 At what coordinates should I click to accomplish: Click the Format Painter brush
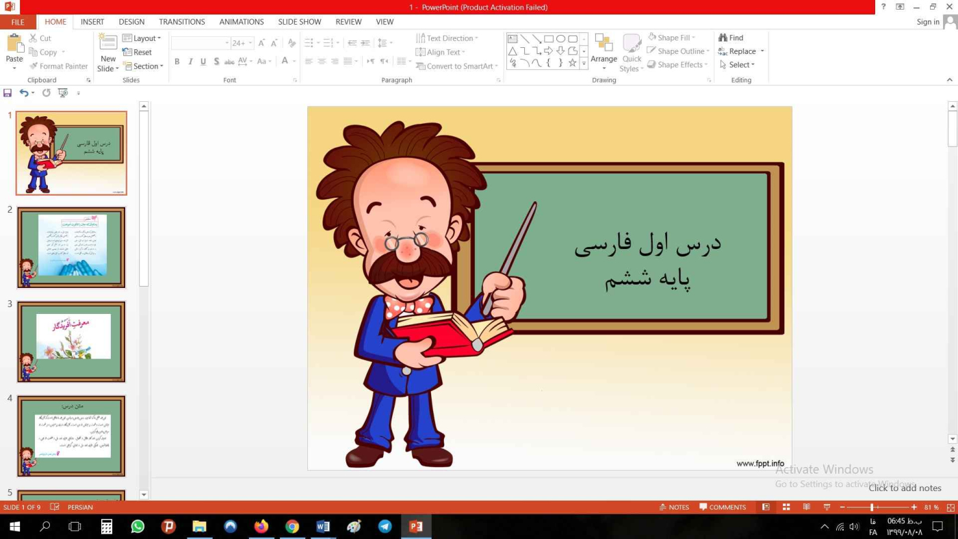coord(34,66)
